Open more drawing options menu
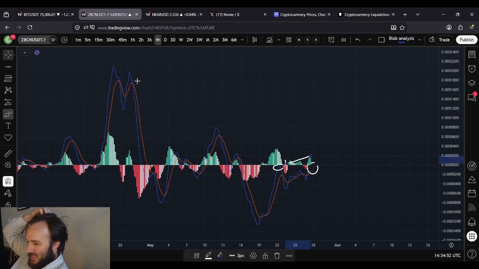Viewport: 479px width, 269px height. pos(289,256)
